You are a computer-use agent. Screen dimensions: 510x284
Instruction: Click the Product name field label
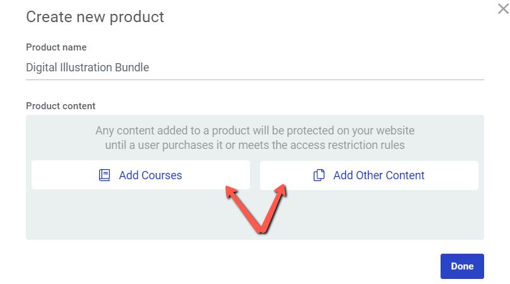[x=56, y=47]
